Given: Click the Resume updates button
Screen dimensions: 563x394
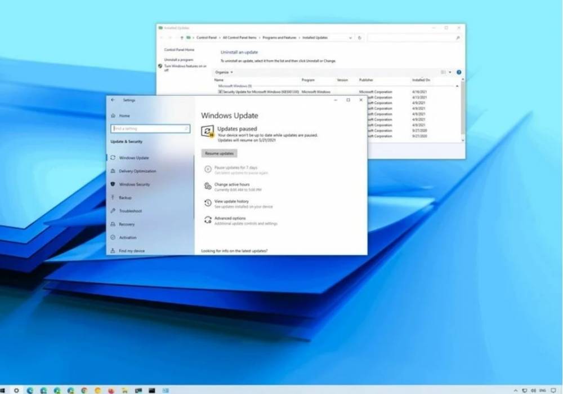Looking at the screenshot, I should coord(219,153).
